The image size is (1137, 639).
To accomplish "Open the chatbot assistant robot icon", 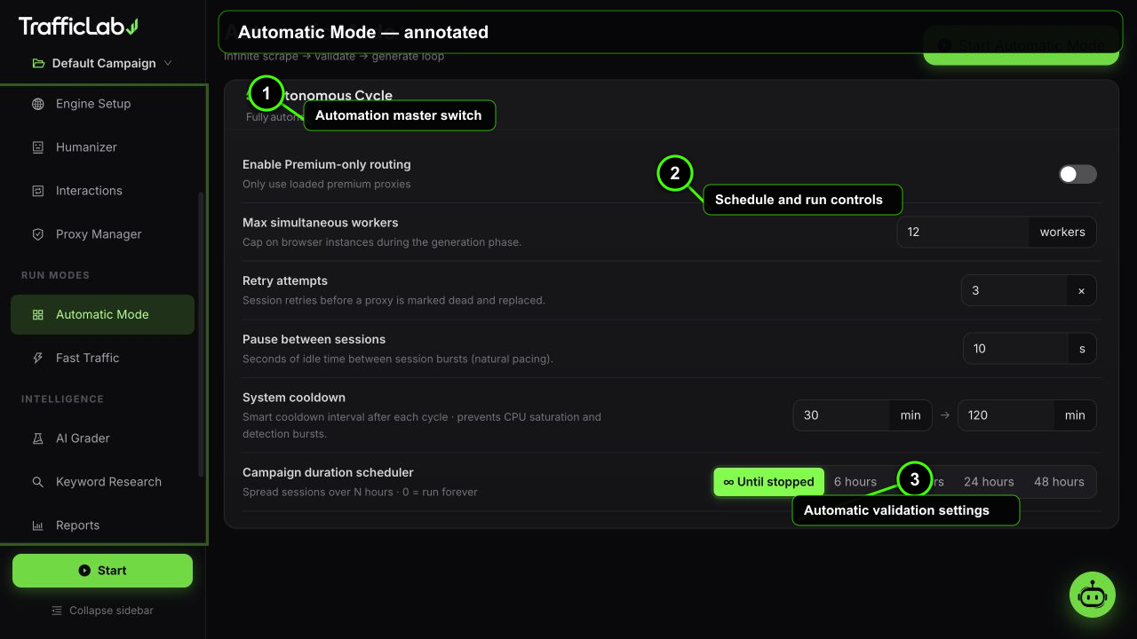I will tap(1092, 595).
